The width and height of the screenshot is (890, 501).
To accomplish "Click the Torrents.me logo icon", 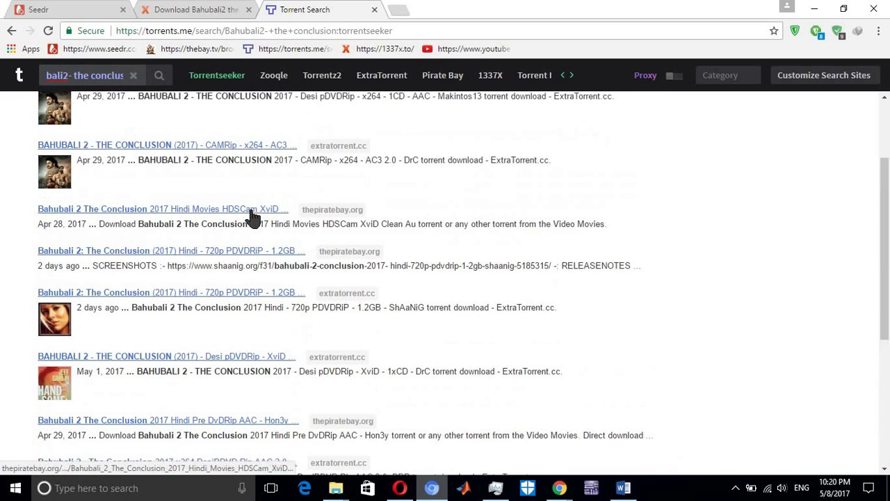I will point(19,75).
